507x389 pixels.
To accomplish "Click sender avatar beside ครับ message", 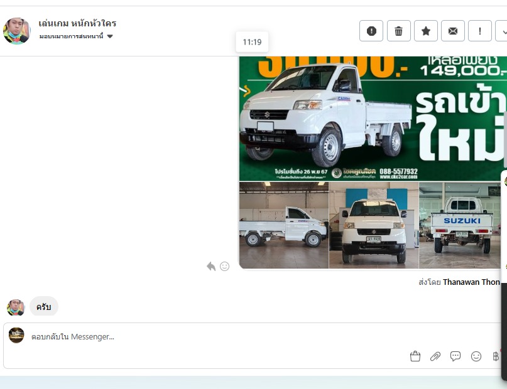I will tap(16, 307).
